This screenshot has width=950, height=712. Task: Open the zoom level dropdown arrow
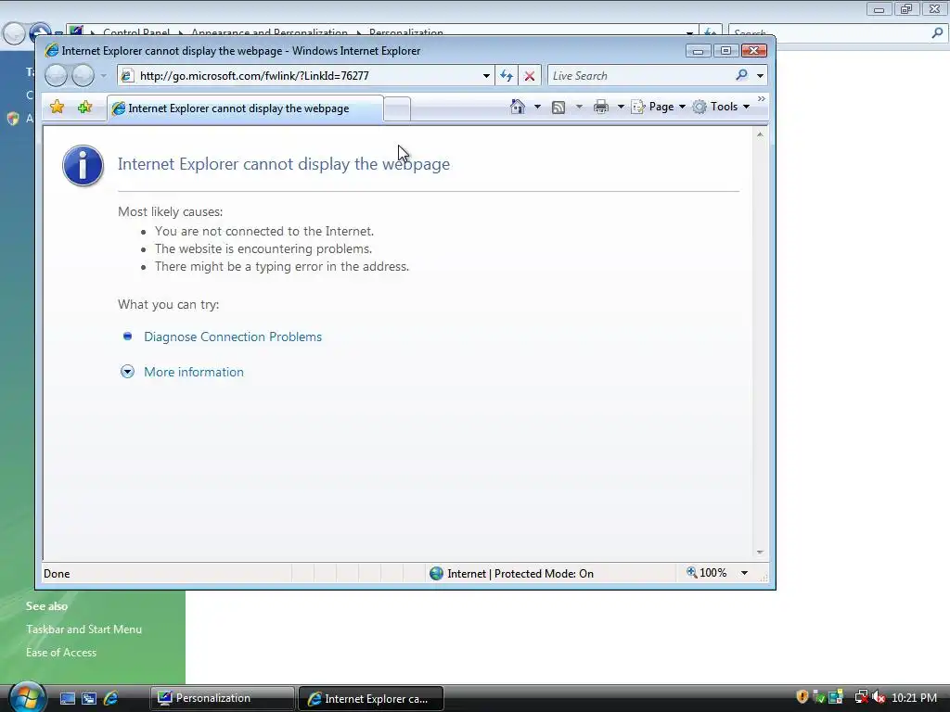click(x=744, y=573)
